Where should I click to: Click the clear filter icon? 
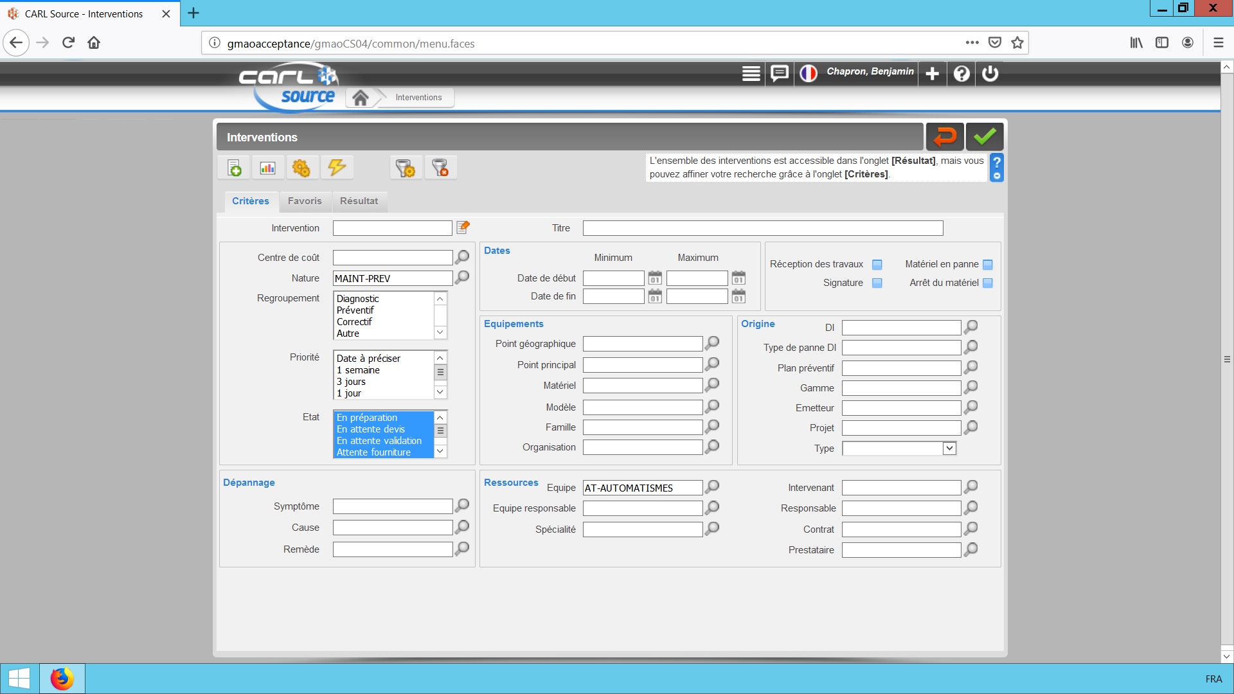tap(440, 168)
